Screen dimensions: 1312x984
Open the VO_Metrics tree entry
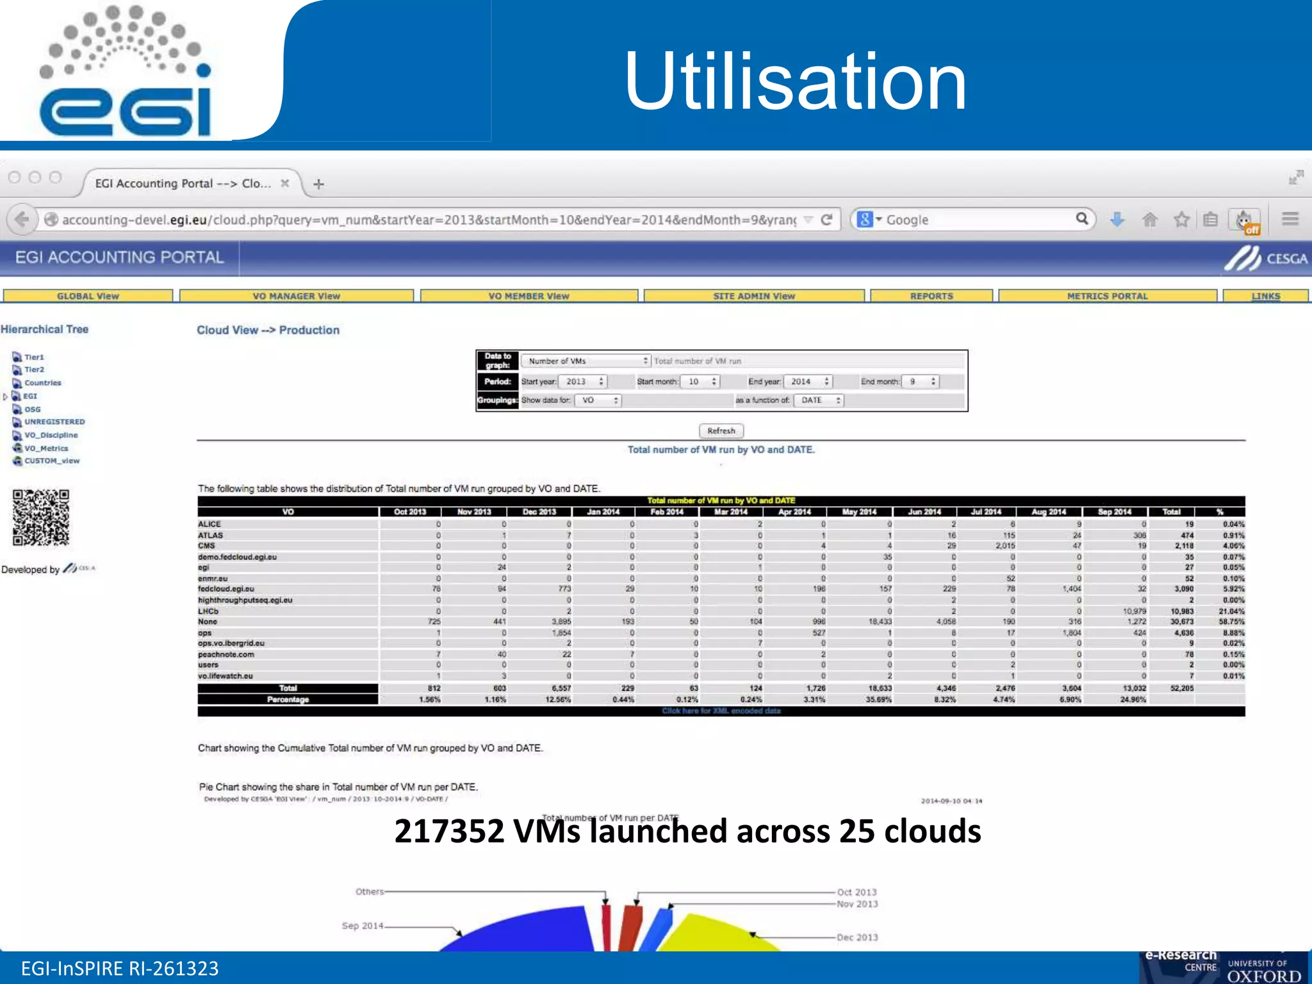[46, 448]
